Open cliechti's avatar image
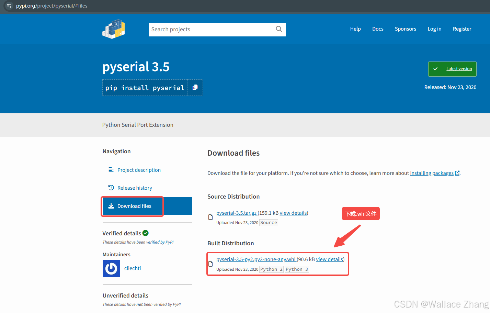Image resolution: width=490 pixels, height=313 pixels. [x=111, y=269]
